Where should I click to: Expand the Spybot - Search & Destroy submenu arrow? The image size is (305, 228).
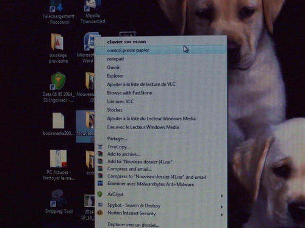click(222, 207)
